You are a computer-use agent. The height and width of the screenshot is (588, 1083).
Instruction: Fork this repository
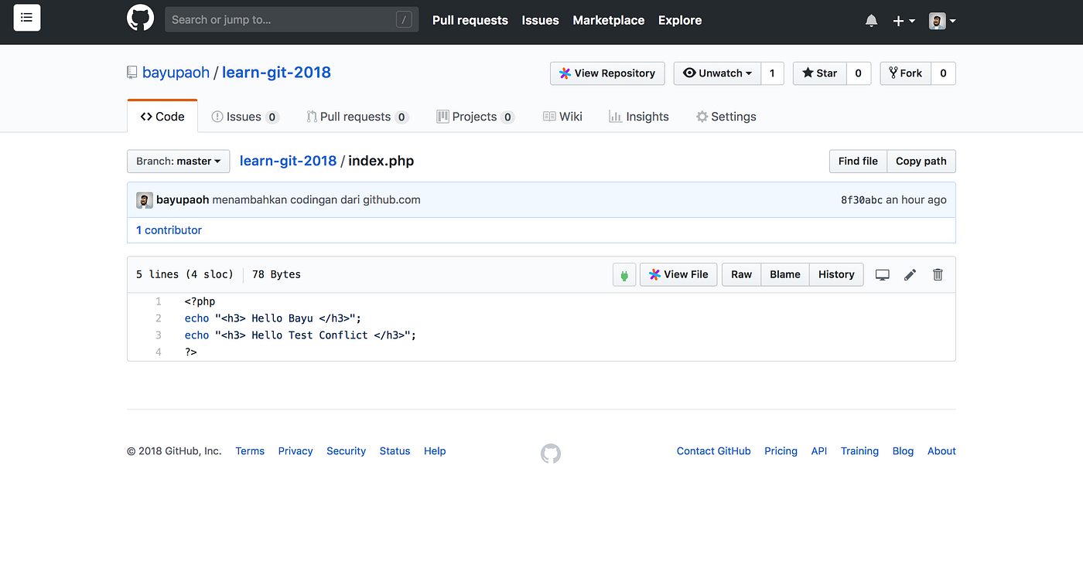pos(905,73)
